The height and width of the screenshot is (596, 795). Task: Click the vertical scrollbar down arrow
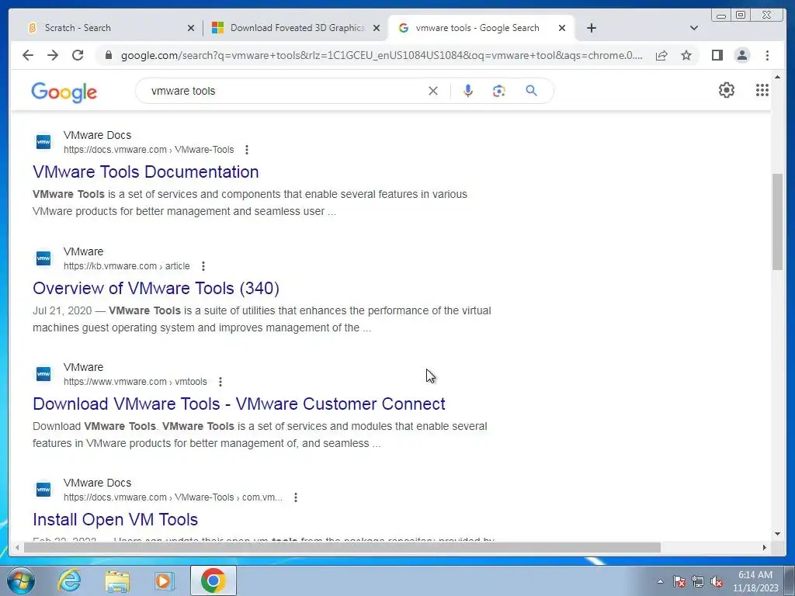777,533
